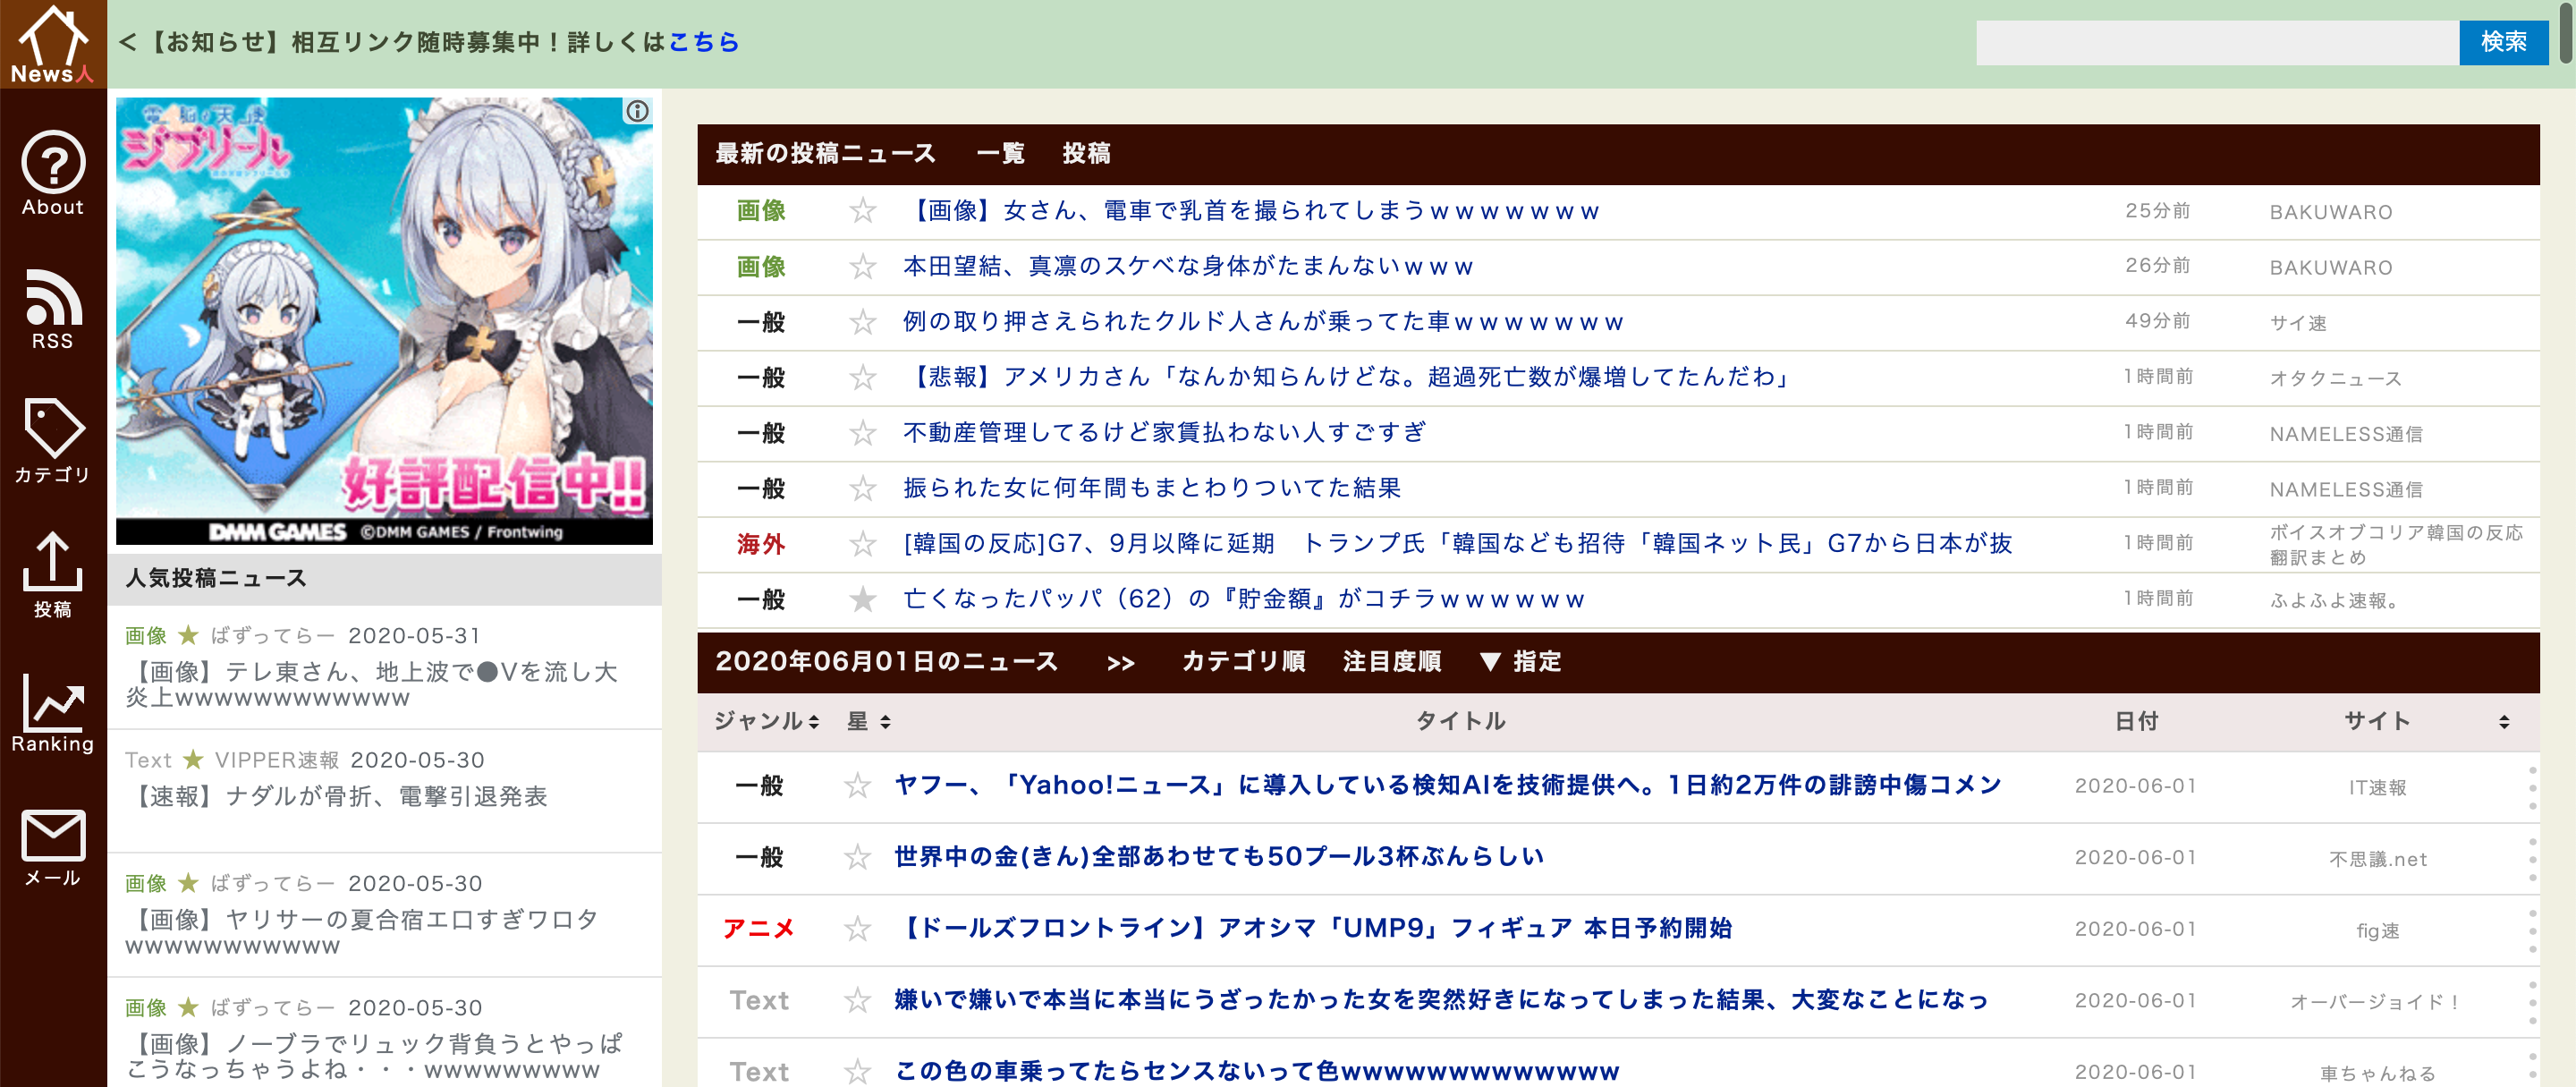
Task: Click the fig速 site name
Action: [2377, 931]
